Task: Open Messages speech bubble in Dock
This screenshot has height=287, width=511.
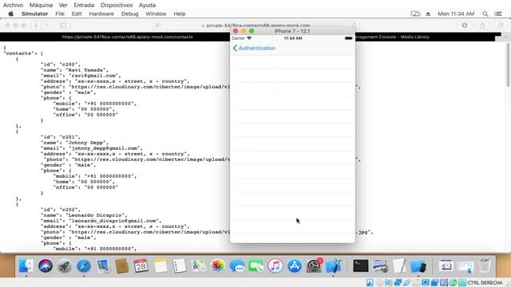Action: coord(237,266)
